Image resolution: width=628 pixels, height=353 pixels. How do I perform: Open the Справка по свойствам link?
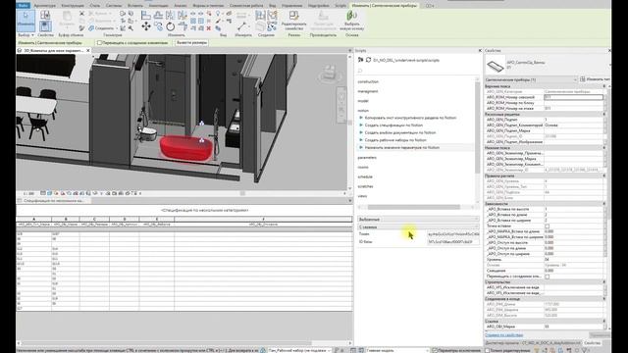[503, 335]
